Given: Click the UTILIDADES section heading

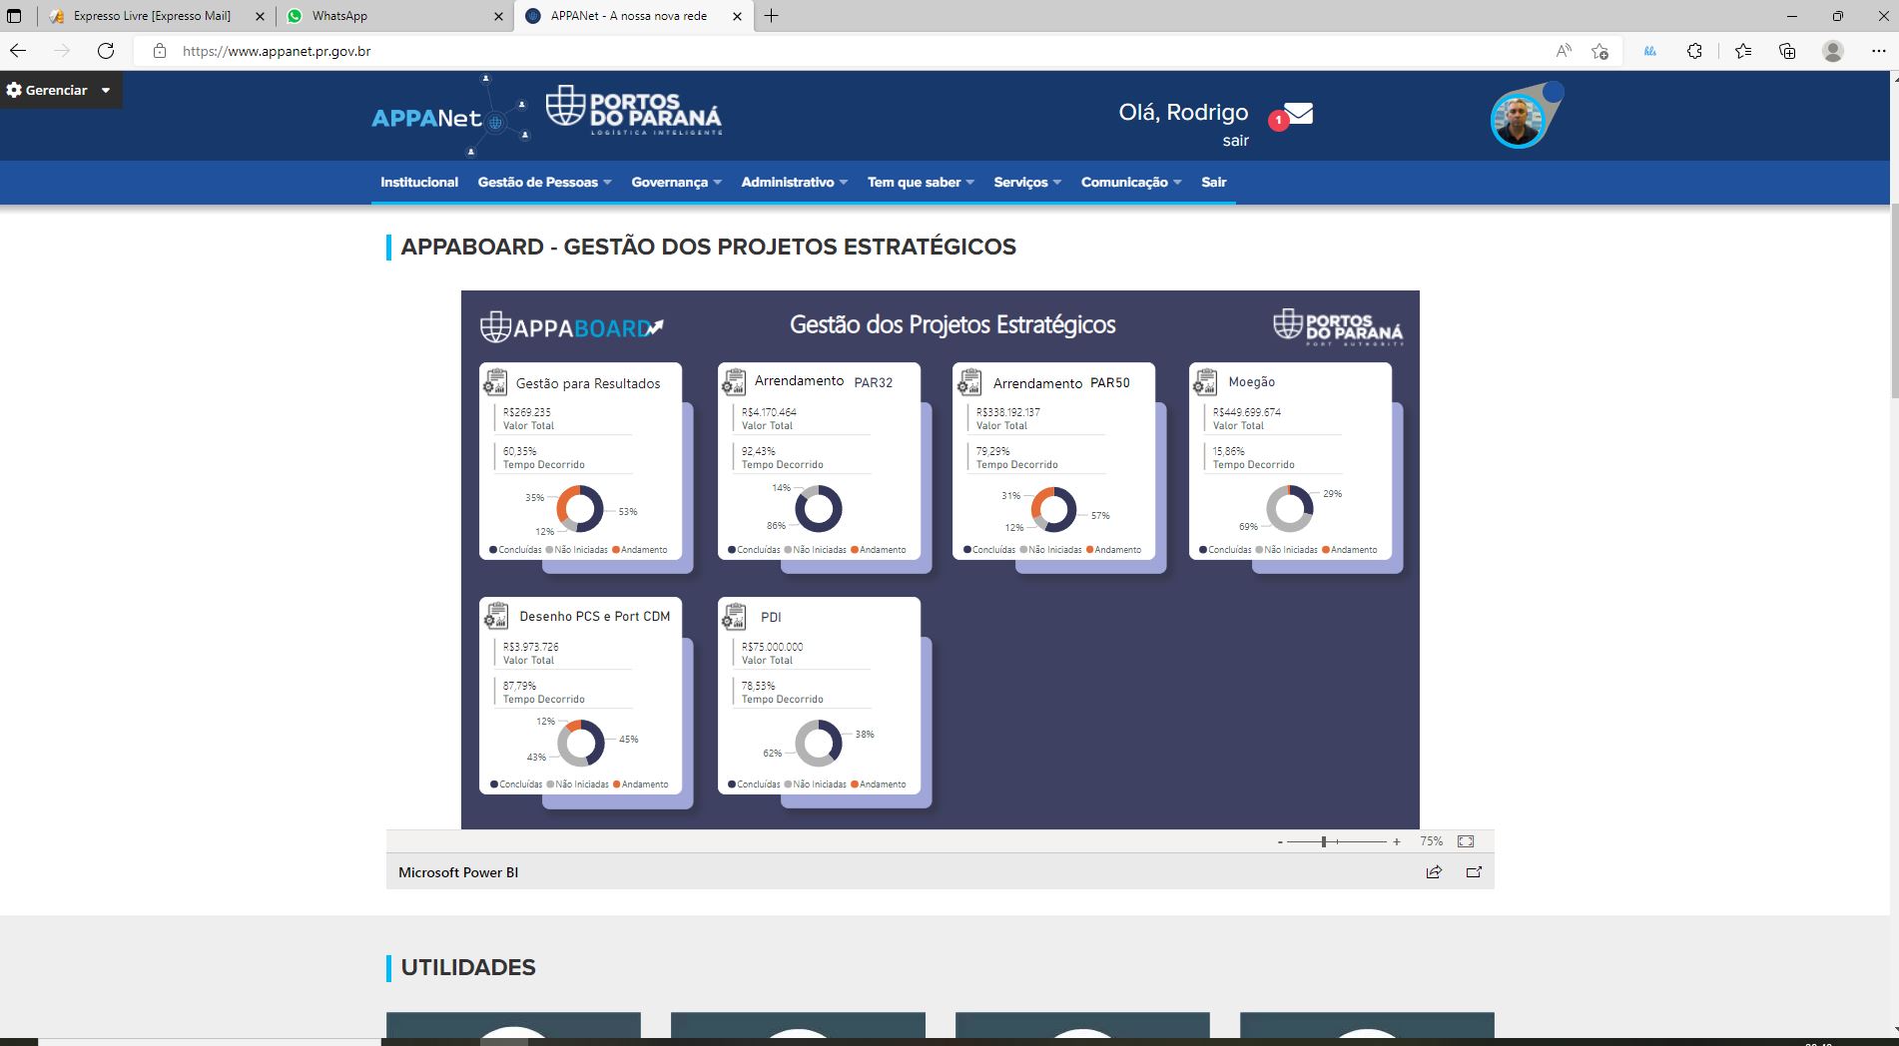Looking at the screenshot, I should point(468,967).
